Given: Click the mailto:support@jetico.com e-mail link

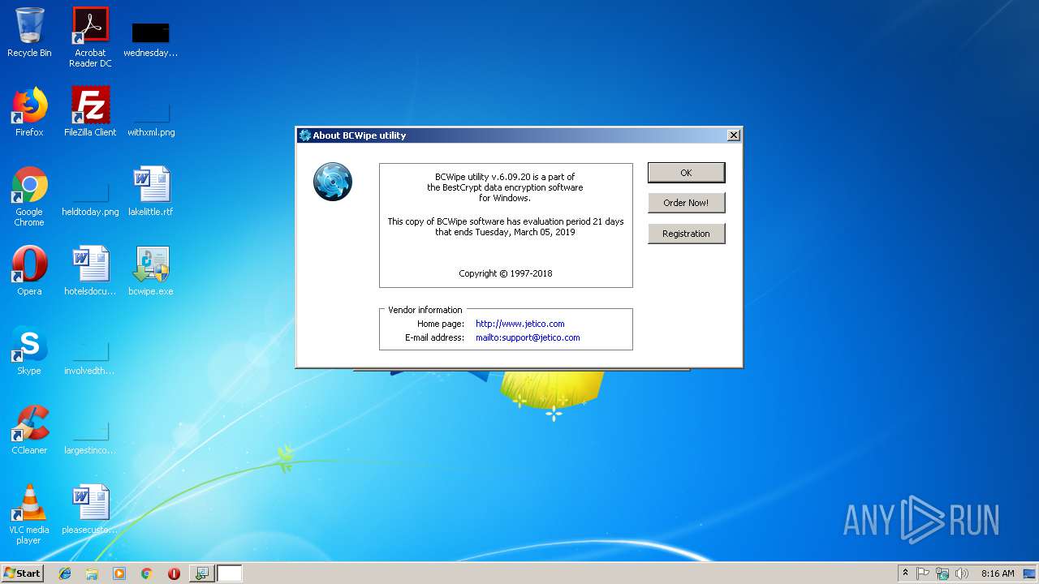Looking at the screenshot, I should point(528,337).
